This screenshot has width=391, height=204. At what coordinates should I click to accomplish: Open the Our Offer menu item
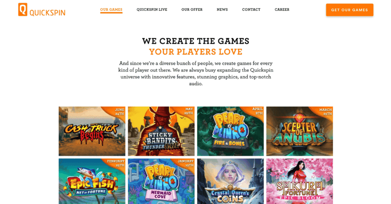(192, 10)
